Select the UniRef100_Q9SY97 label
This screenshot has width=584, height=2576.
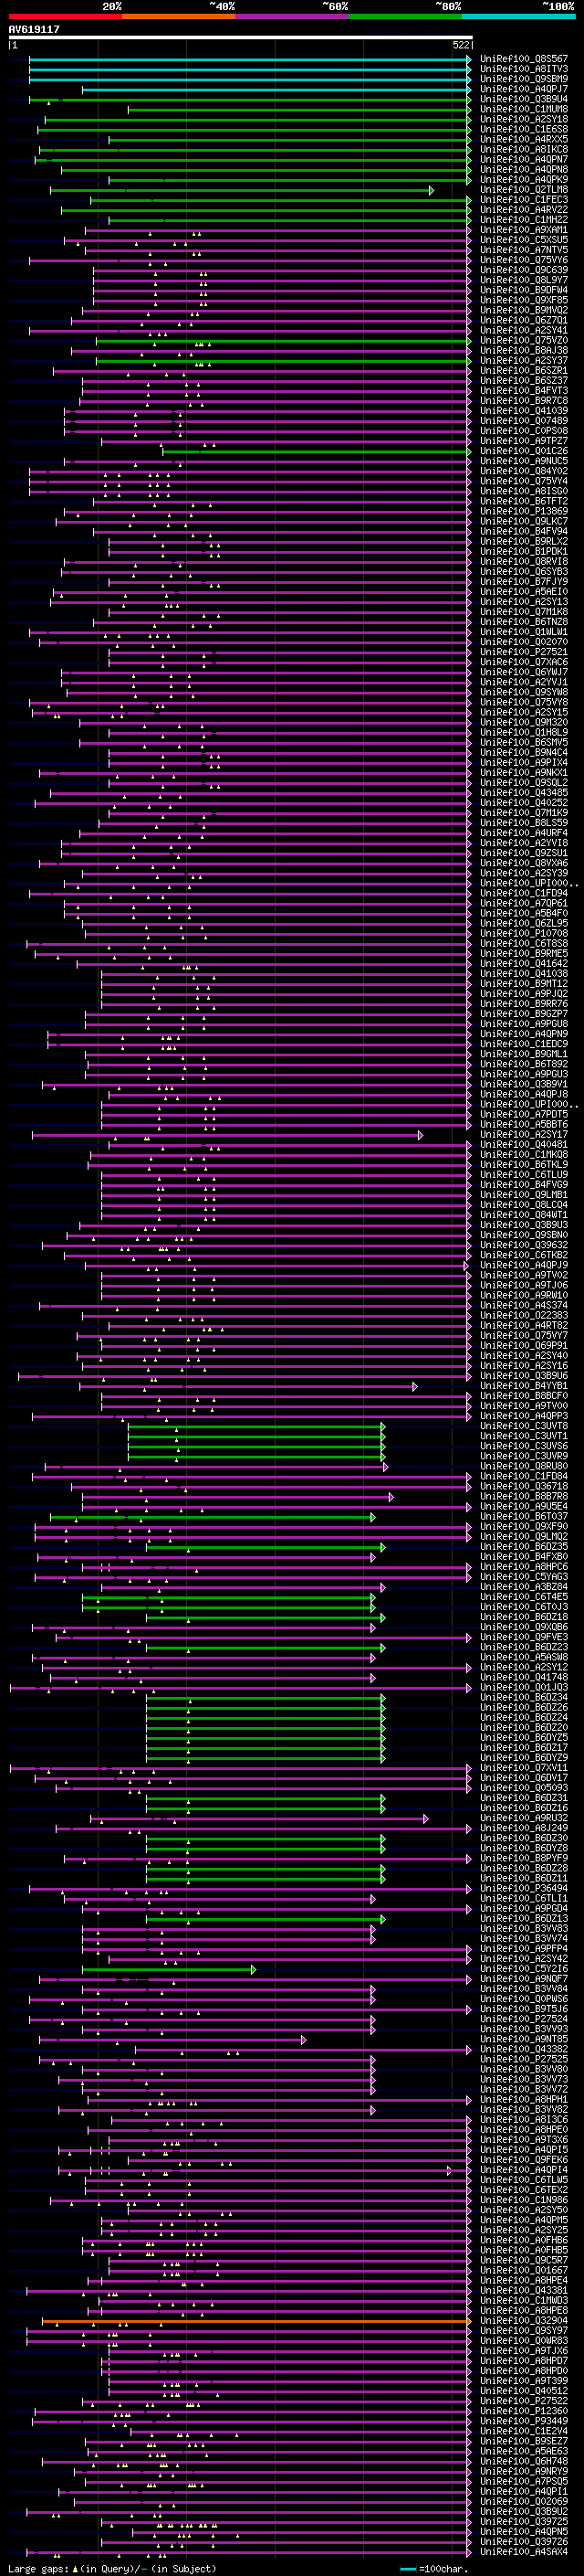[x=524, y=2332]
